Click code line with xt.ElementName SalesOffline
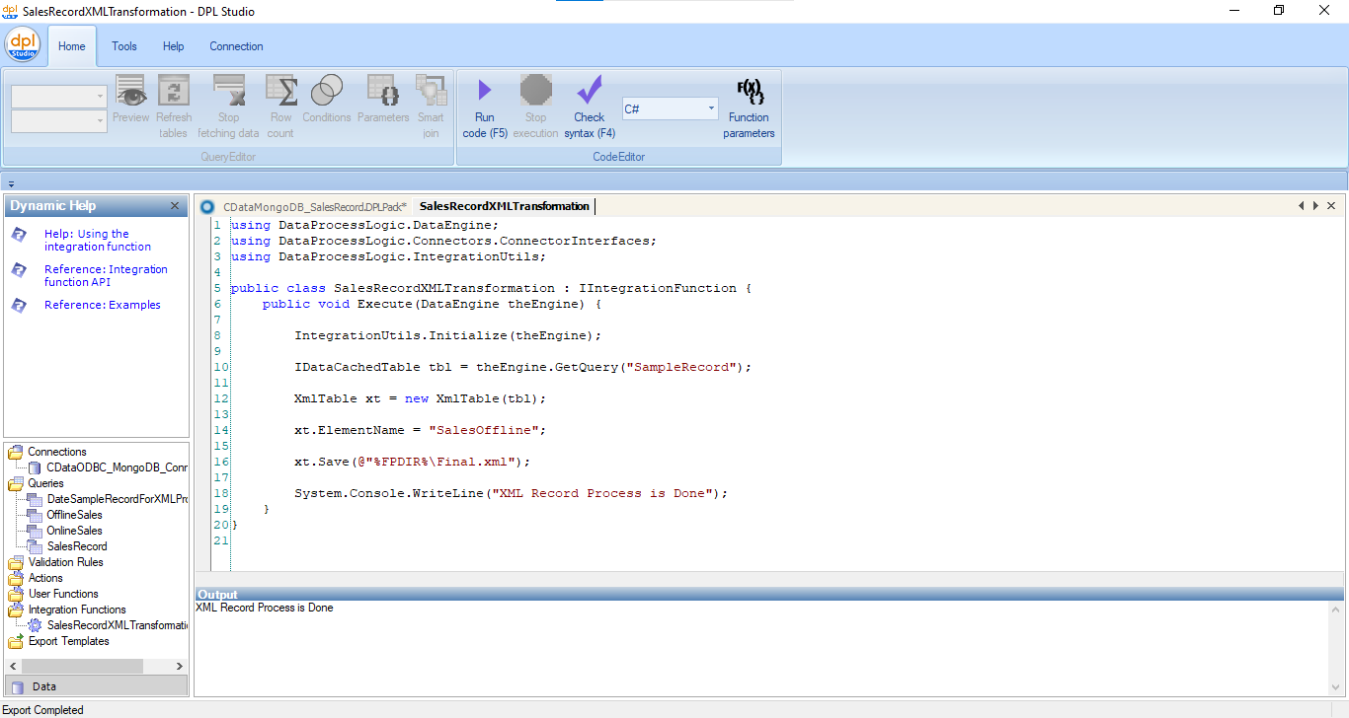This screenshot has height=718, width=1349. pyautogui.click(x=420, y=430)
